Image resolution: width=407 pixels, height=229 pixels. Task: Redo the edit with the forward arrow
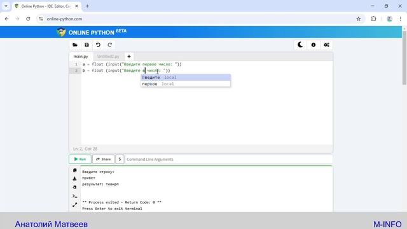click(x=110, y=45)
